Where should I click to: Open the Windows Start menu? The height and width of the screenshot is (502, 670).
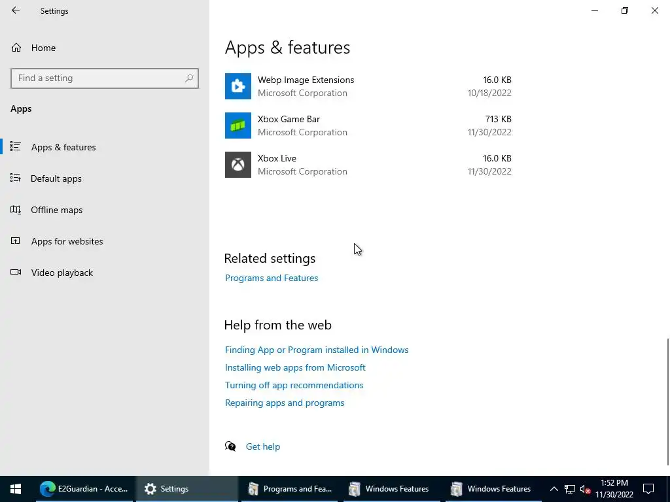(x=16, y=489)
